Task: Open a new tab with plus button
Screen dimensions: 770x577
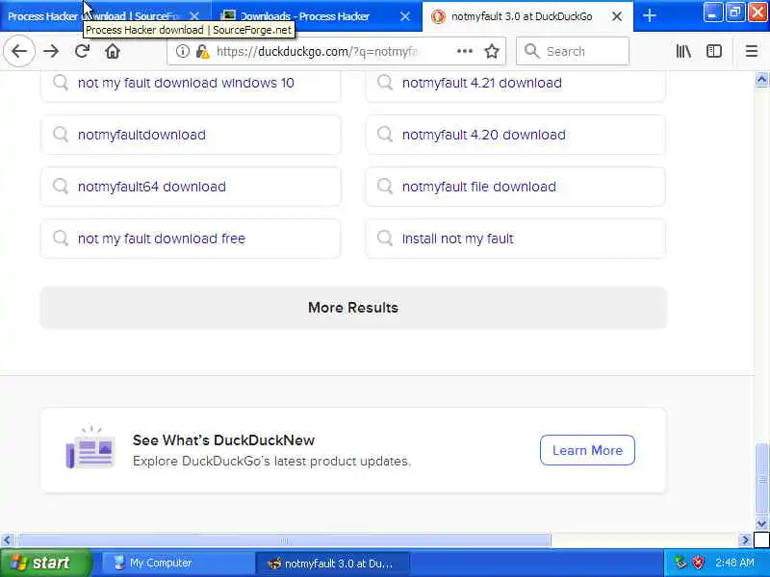Action: pyautogui.click(x=650, y=15)
